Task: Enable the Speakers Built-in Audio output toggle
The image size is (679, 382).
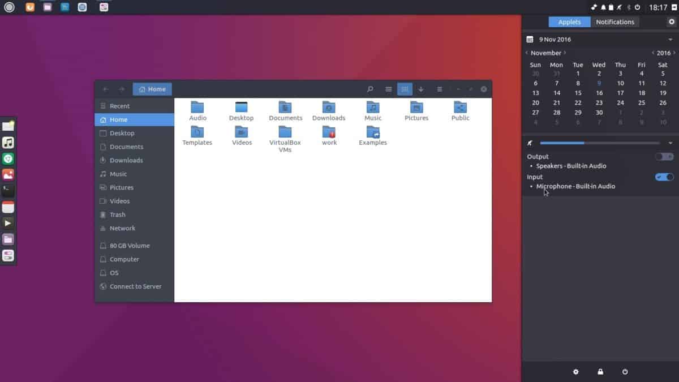Action: coord(663,157)
